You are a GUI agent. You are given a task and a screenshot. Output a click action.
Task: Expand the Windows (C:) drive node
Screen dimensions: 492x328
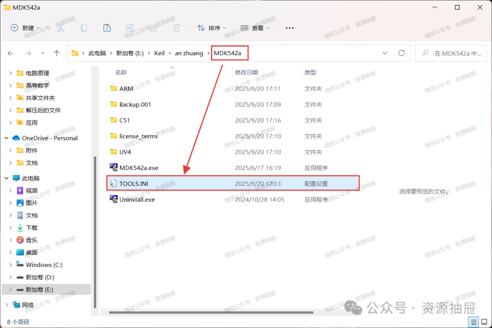pos(10,265)
